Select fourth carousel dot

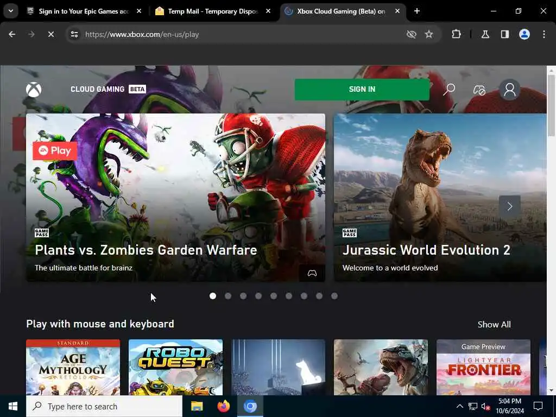[x=258, y=296]
